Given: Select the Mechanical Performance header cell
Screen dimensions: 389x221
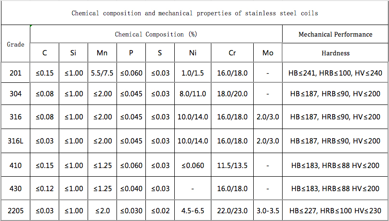Looking at the screenshot, I should click(335, 34).
